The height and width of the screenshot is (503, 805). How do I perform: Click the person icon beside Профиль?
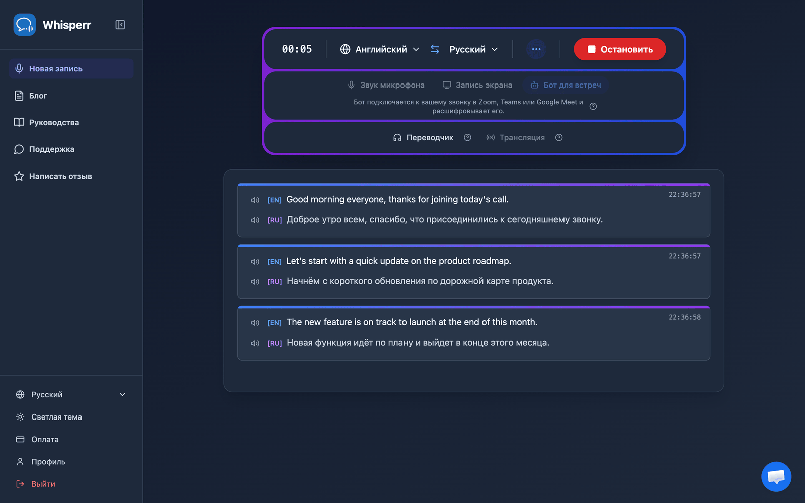[x=20, y=462]
